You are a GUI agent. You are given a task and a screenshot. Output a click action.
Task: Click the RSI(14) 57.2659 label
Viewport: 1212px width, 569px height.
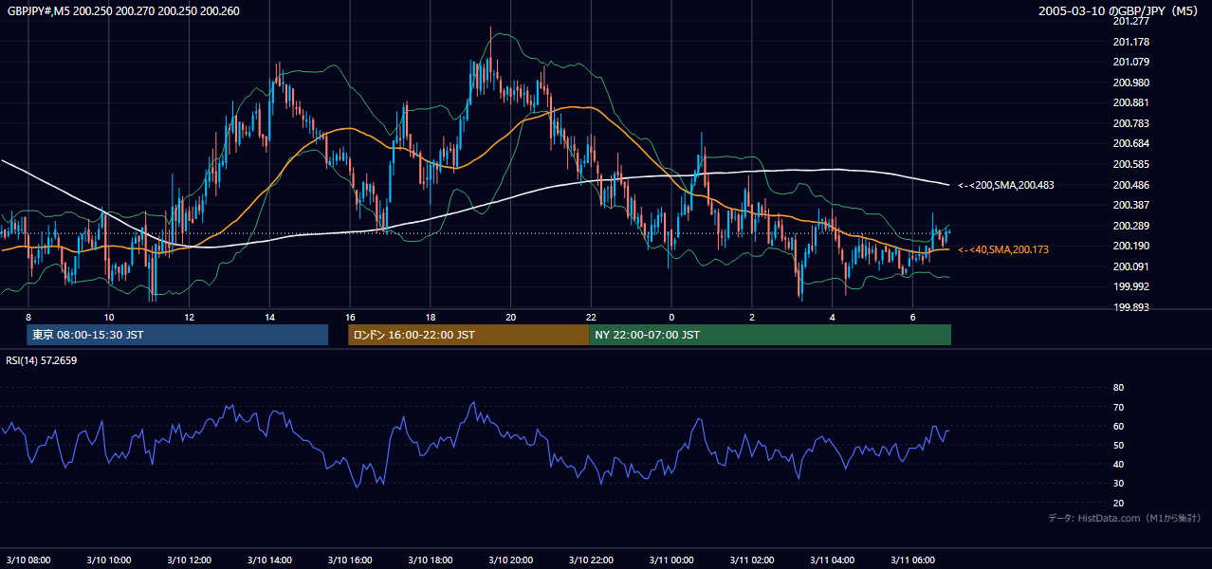[x=42, y=360]
